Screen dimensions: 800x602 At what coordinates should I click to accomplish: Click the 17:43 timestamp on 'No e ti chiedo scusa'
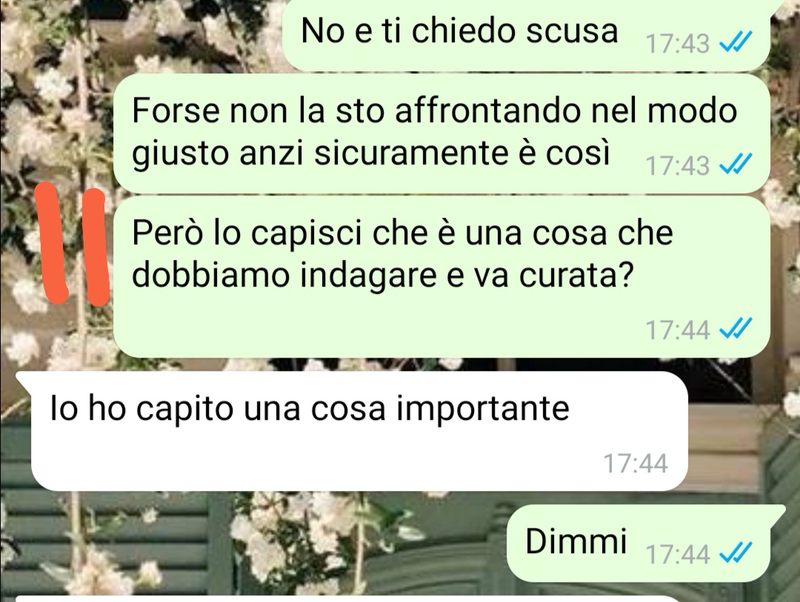[x=678, y=44]
